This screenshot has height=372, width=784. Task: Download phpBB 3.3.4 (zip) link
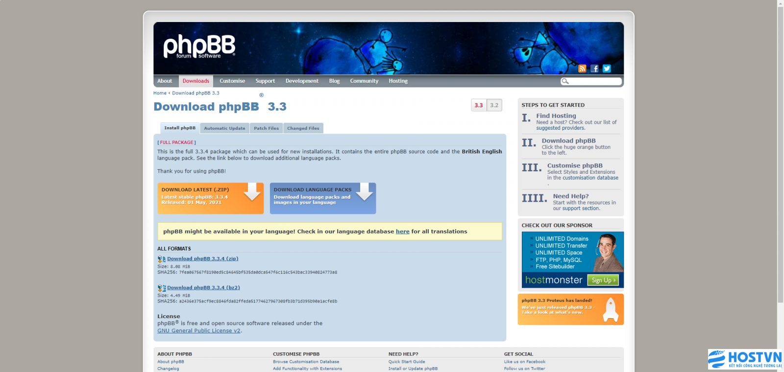tap(203, 259)
